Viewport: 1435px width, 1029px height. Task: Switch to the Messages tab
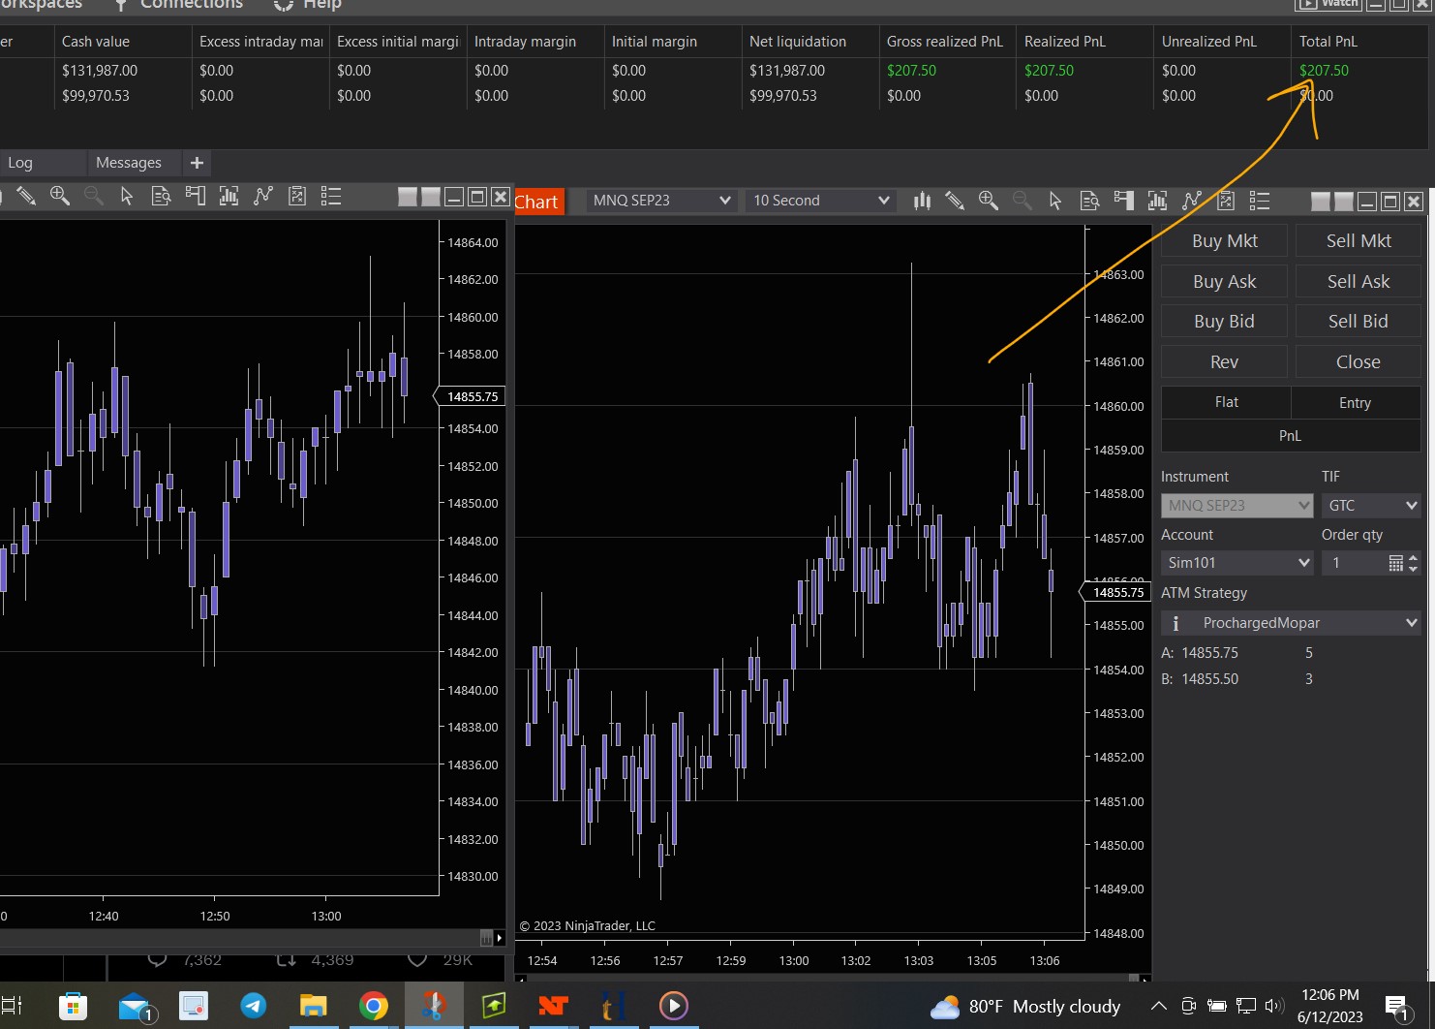click(x=129, y=163)
